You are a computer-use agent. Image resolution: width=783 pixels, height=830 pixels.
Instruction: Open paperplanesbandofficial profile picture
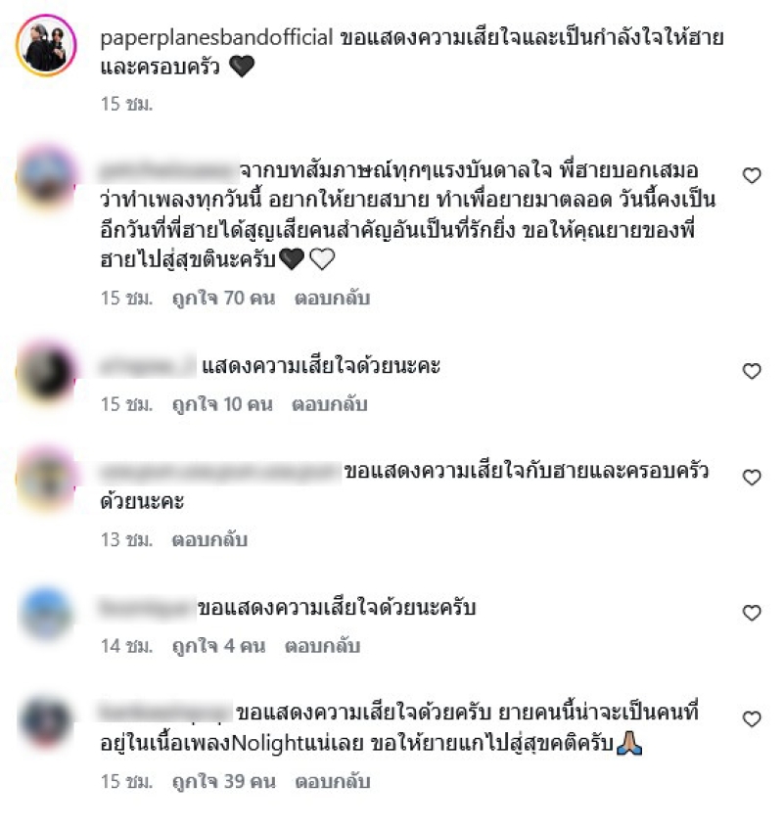(47, 46)
